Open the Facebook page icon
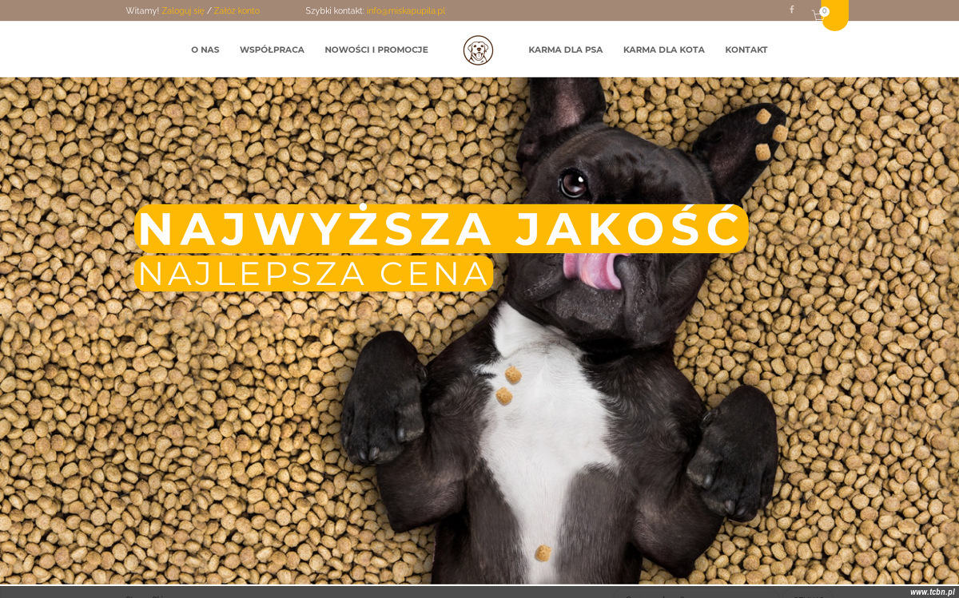 [792, 10]
